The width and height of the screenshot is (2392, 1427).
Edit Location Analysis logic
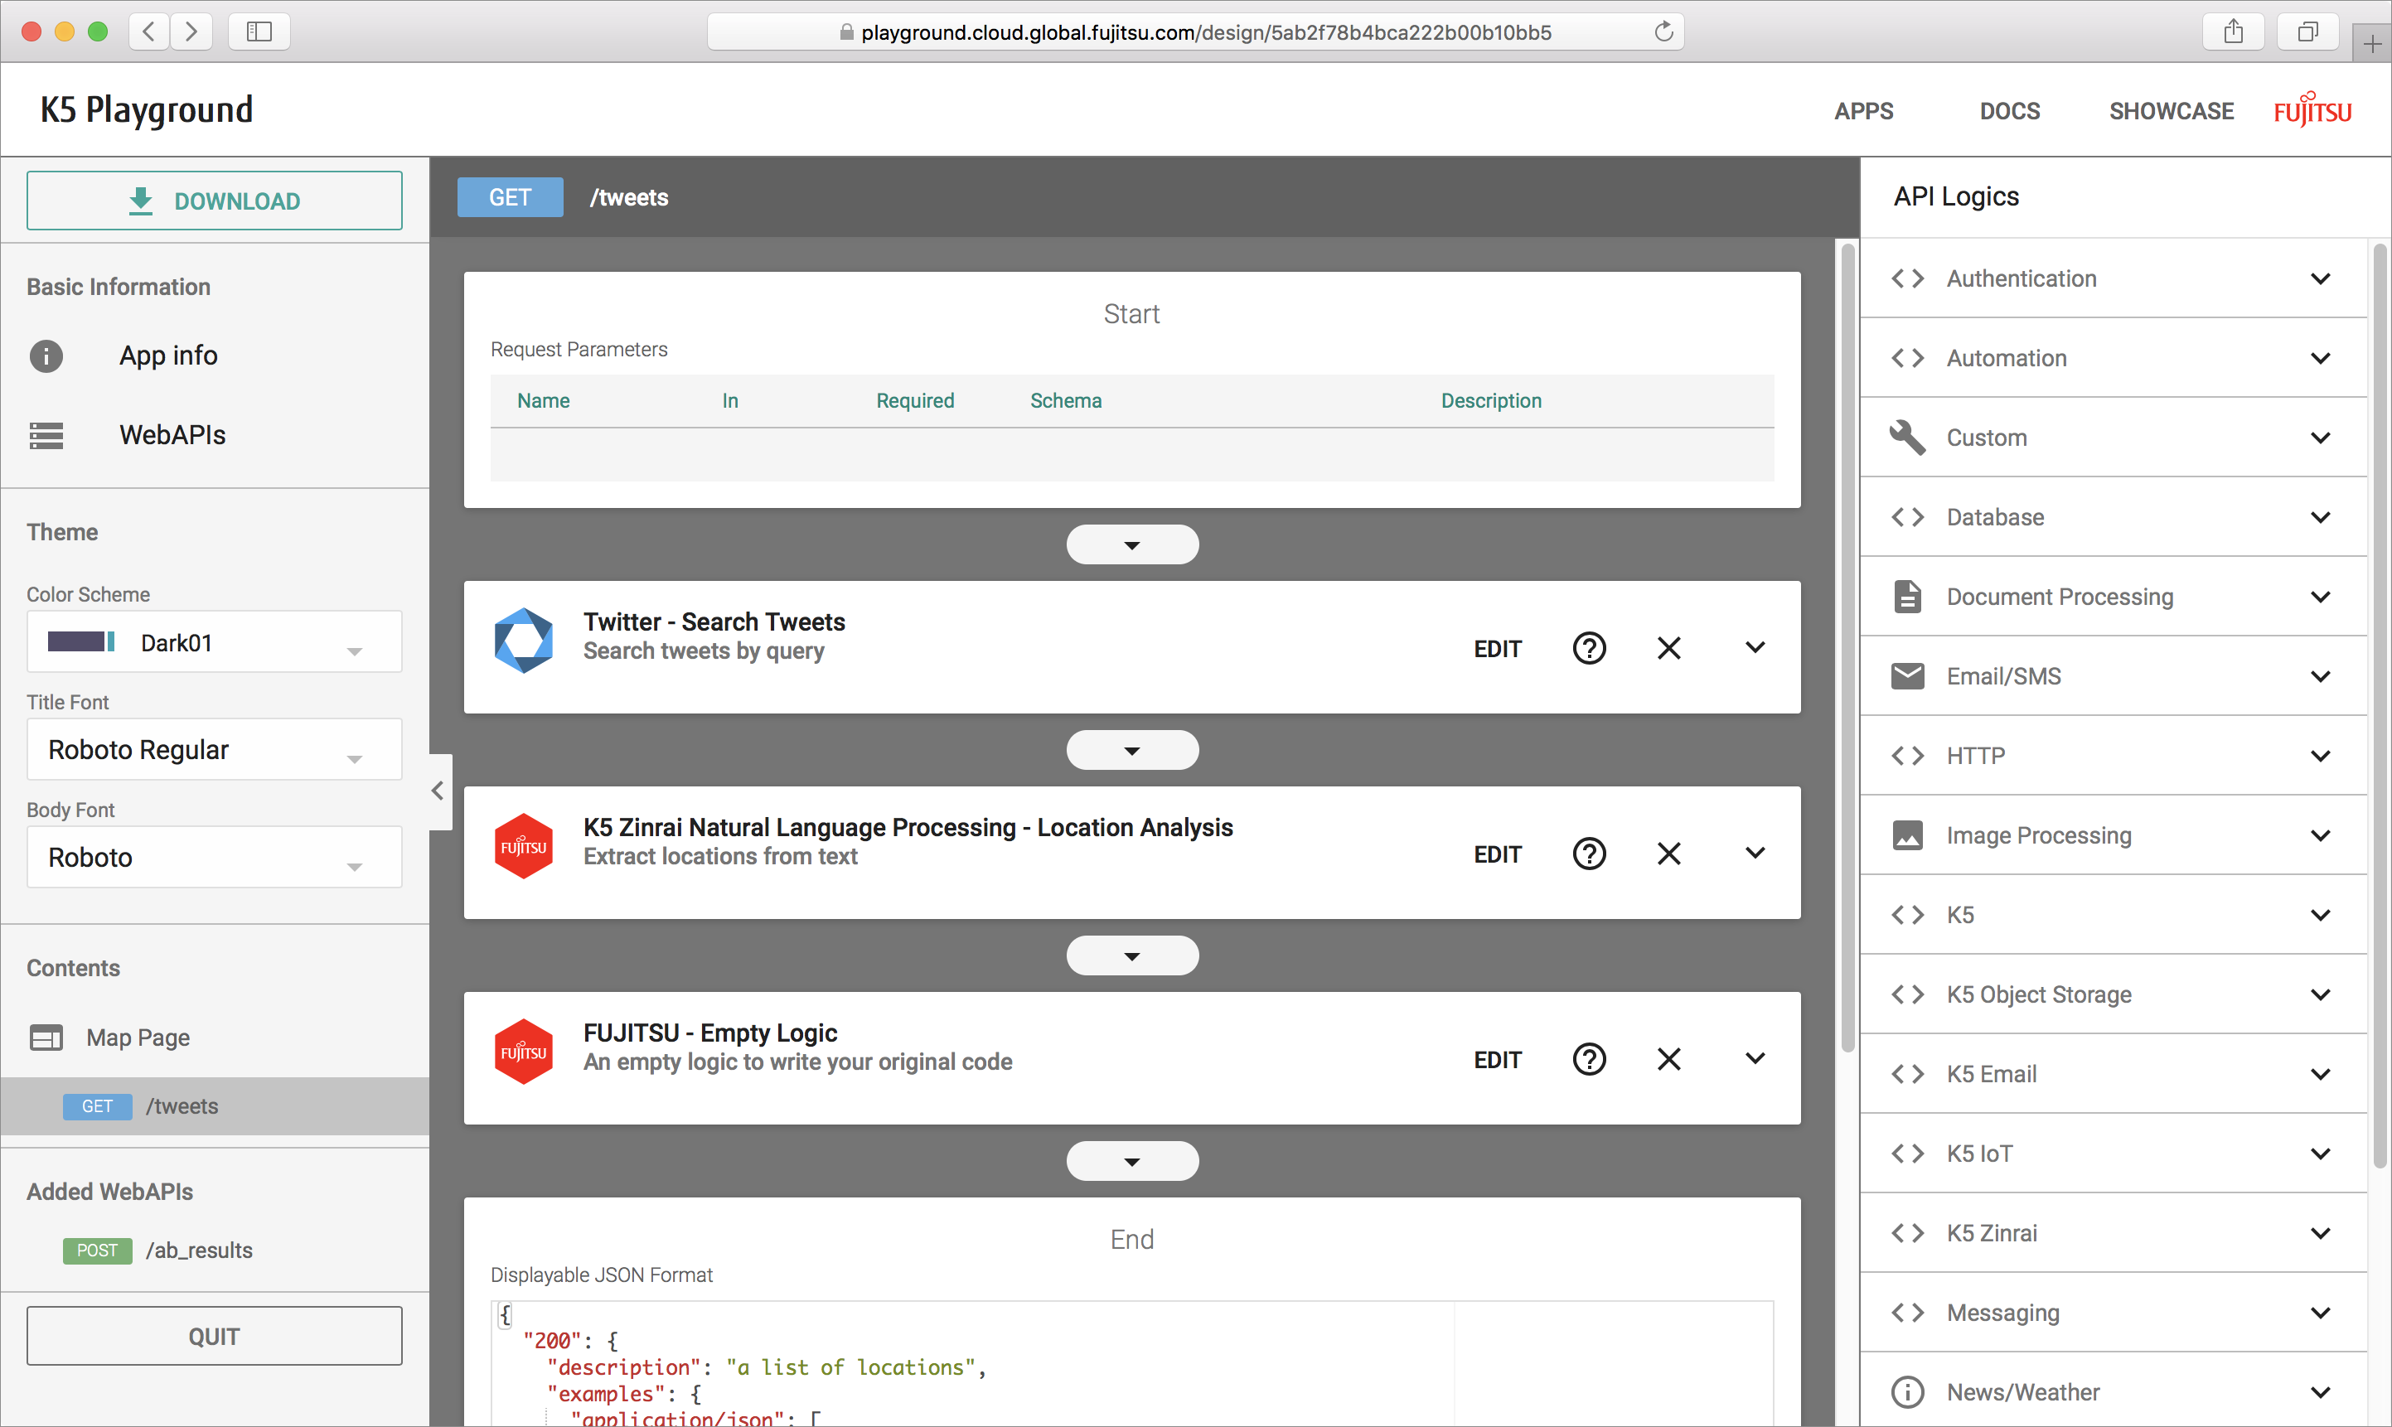click(1498, 855)
